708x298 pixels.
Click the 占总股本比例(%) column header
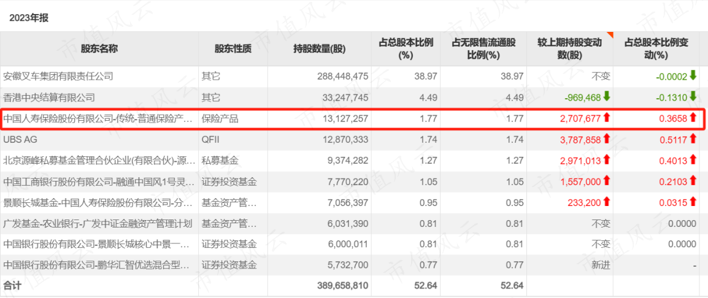click(406, 49)
